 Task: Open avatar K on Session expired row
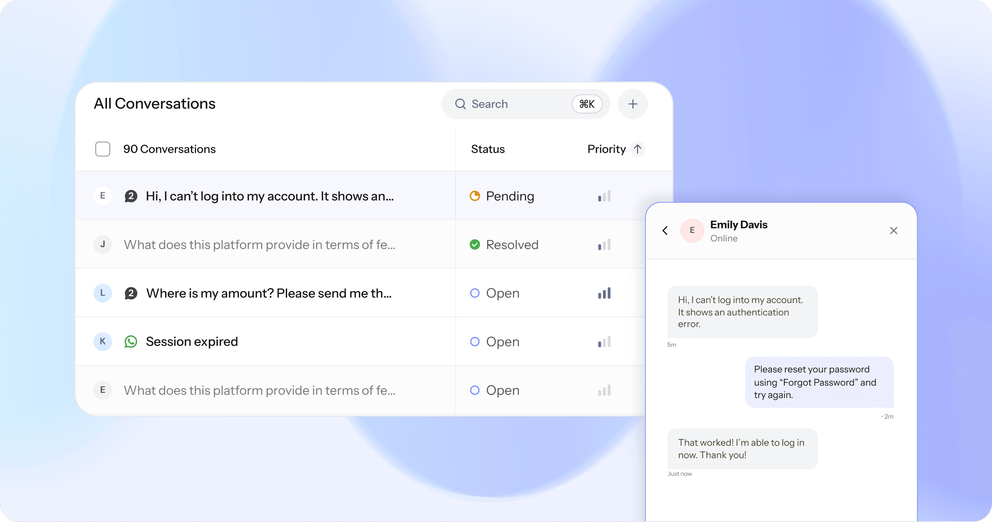pyautogui.click(x=103, y=341)
